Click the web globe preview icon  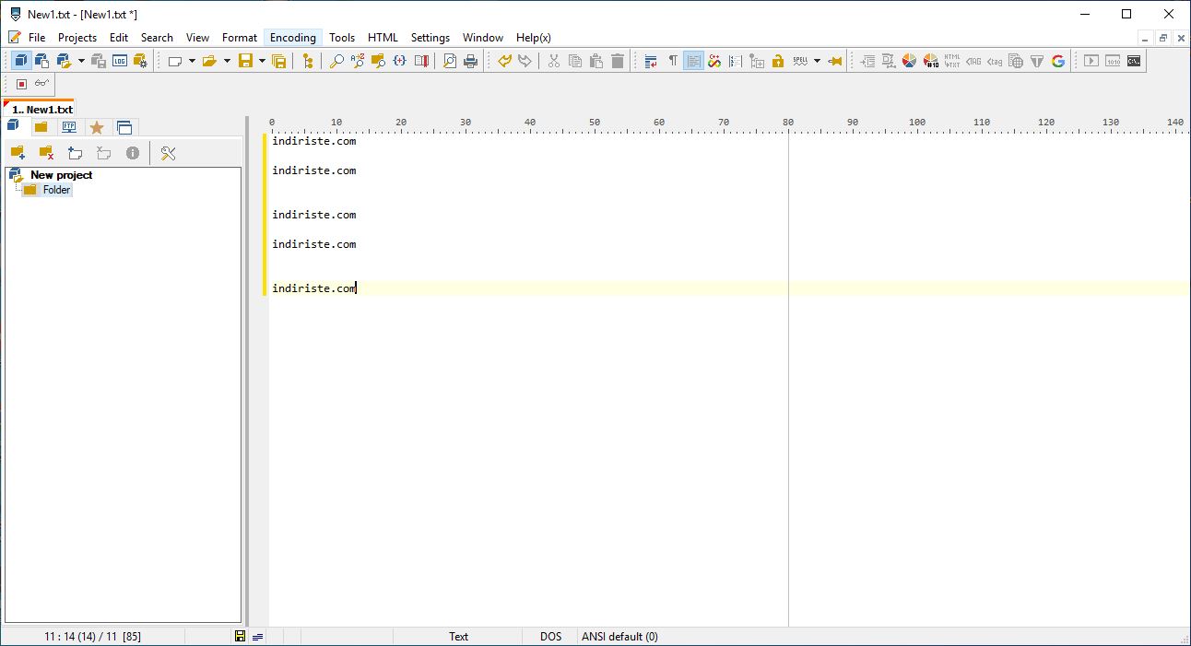1016,61
